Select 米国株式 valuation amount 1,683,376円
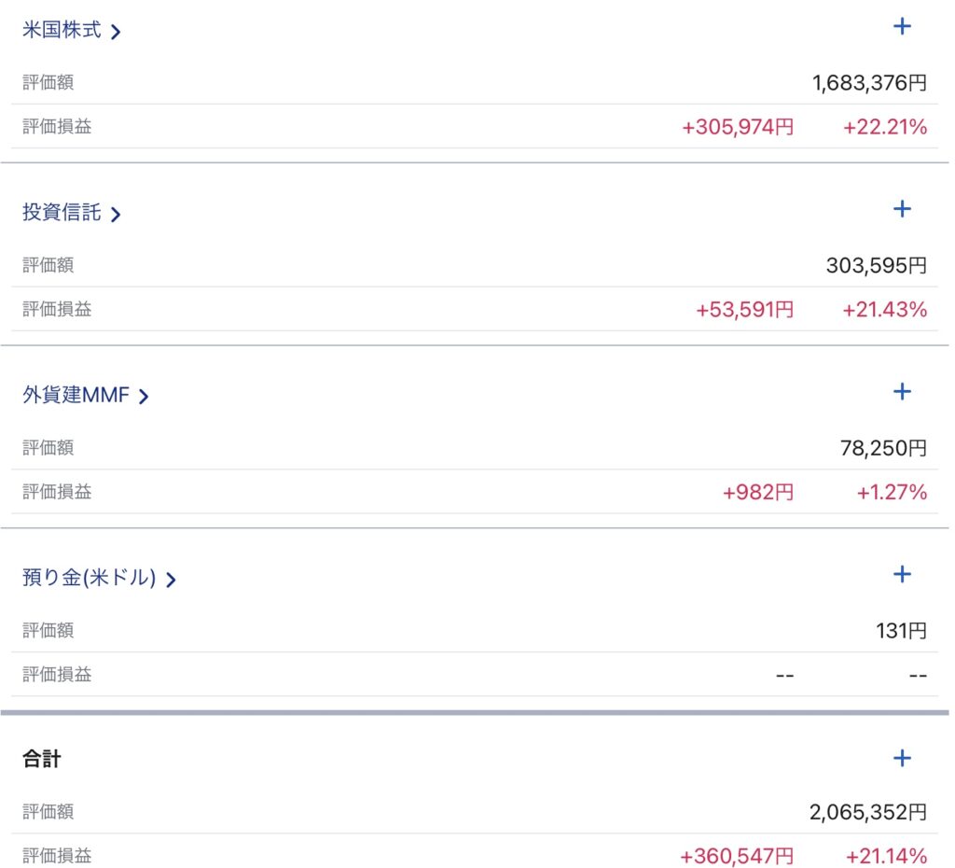 869,83
